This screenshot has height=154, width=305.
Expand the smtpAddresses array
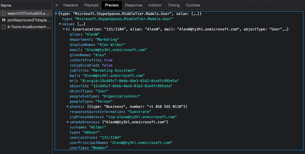68,122
